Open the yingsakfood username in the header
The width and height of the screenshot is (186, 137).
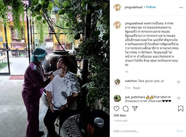click(133, 7)
